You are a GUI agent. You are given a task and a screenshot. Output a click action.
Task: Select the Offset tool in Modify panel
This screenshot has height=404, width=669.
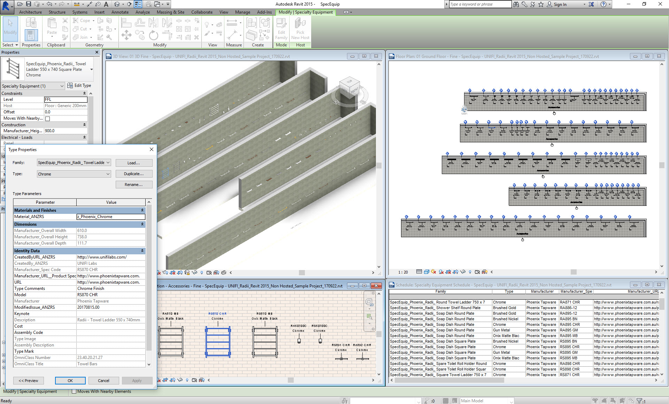[x=140, y=23]
